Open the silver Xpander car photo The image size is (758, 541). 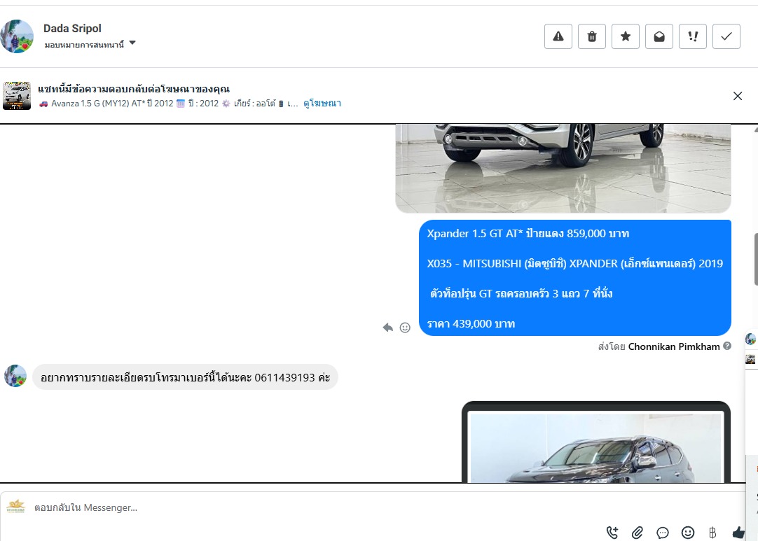(x=563, y=168)
